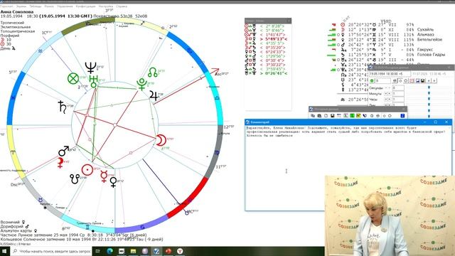Click the yellow square icon in source data toolbar
The height and width of the screenshot is (256, 455).
358,115
